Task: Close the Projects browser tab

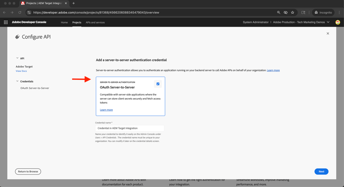Action: (x=66, y=3)
